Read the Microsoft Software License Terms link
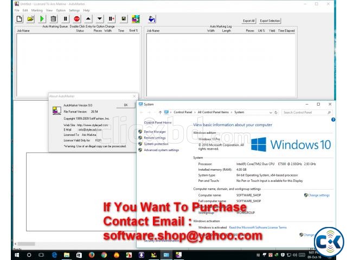This screenshot has height=260, width=347. pos(258,227)
